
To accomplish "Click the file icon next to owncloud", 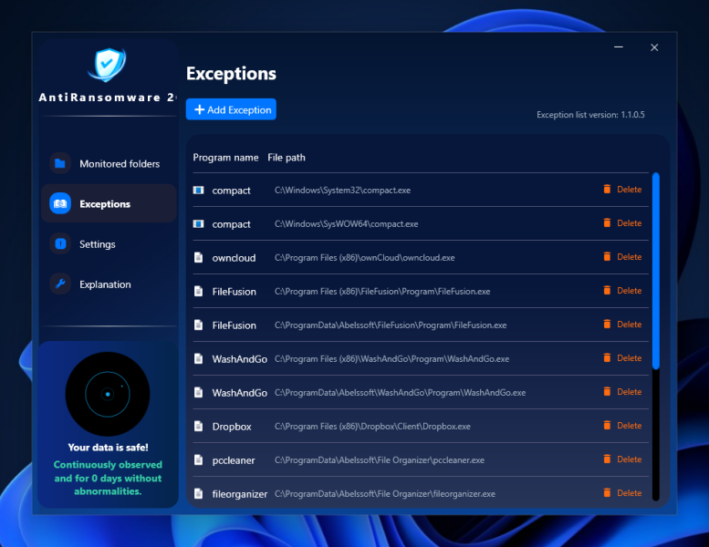I will click(199, 257).
